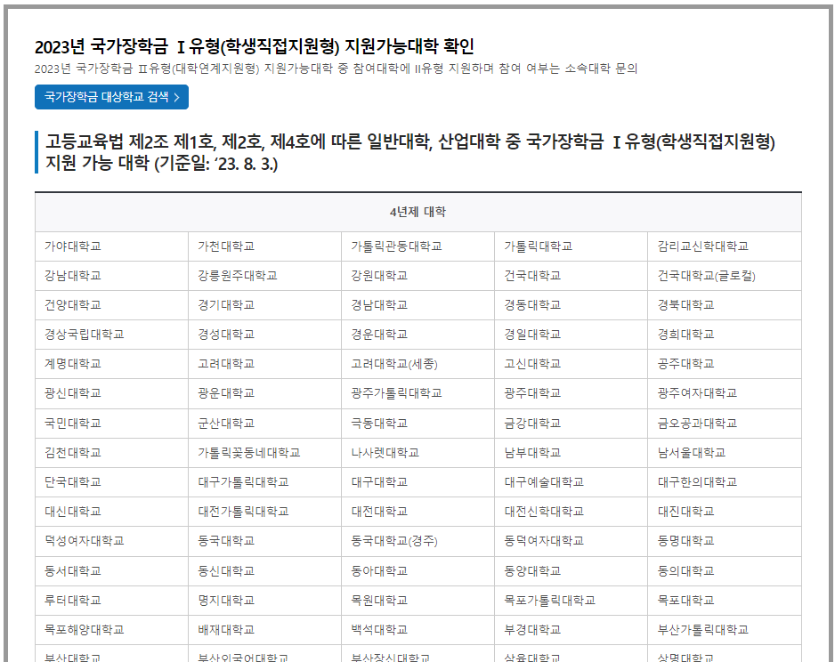Click the 대구예술대학교 cell
The width and height of the screenshot is (835, 662).
571,482
